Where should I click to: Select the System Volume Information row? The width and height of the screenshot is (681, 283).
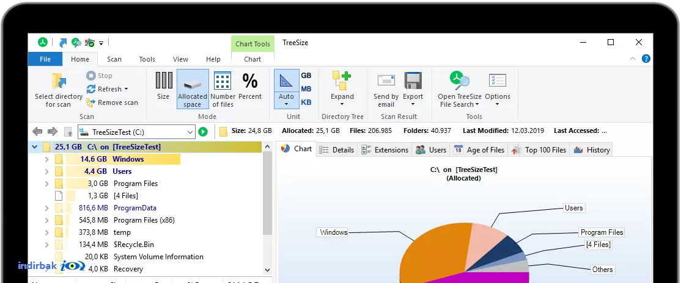145,257
